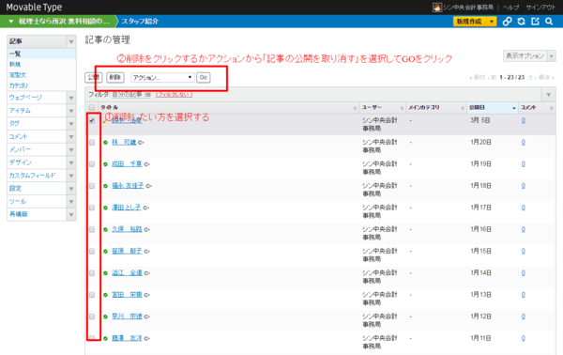This screenshot has width=563, height=355.
Task: Check the checkbox for 1月20日 entry
Action: click(x=92, y=143)
